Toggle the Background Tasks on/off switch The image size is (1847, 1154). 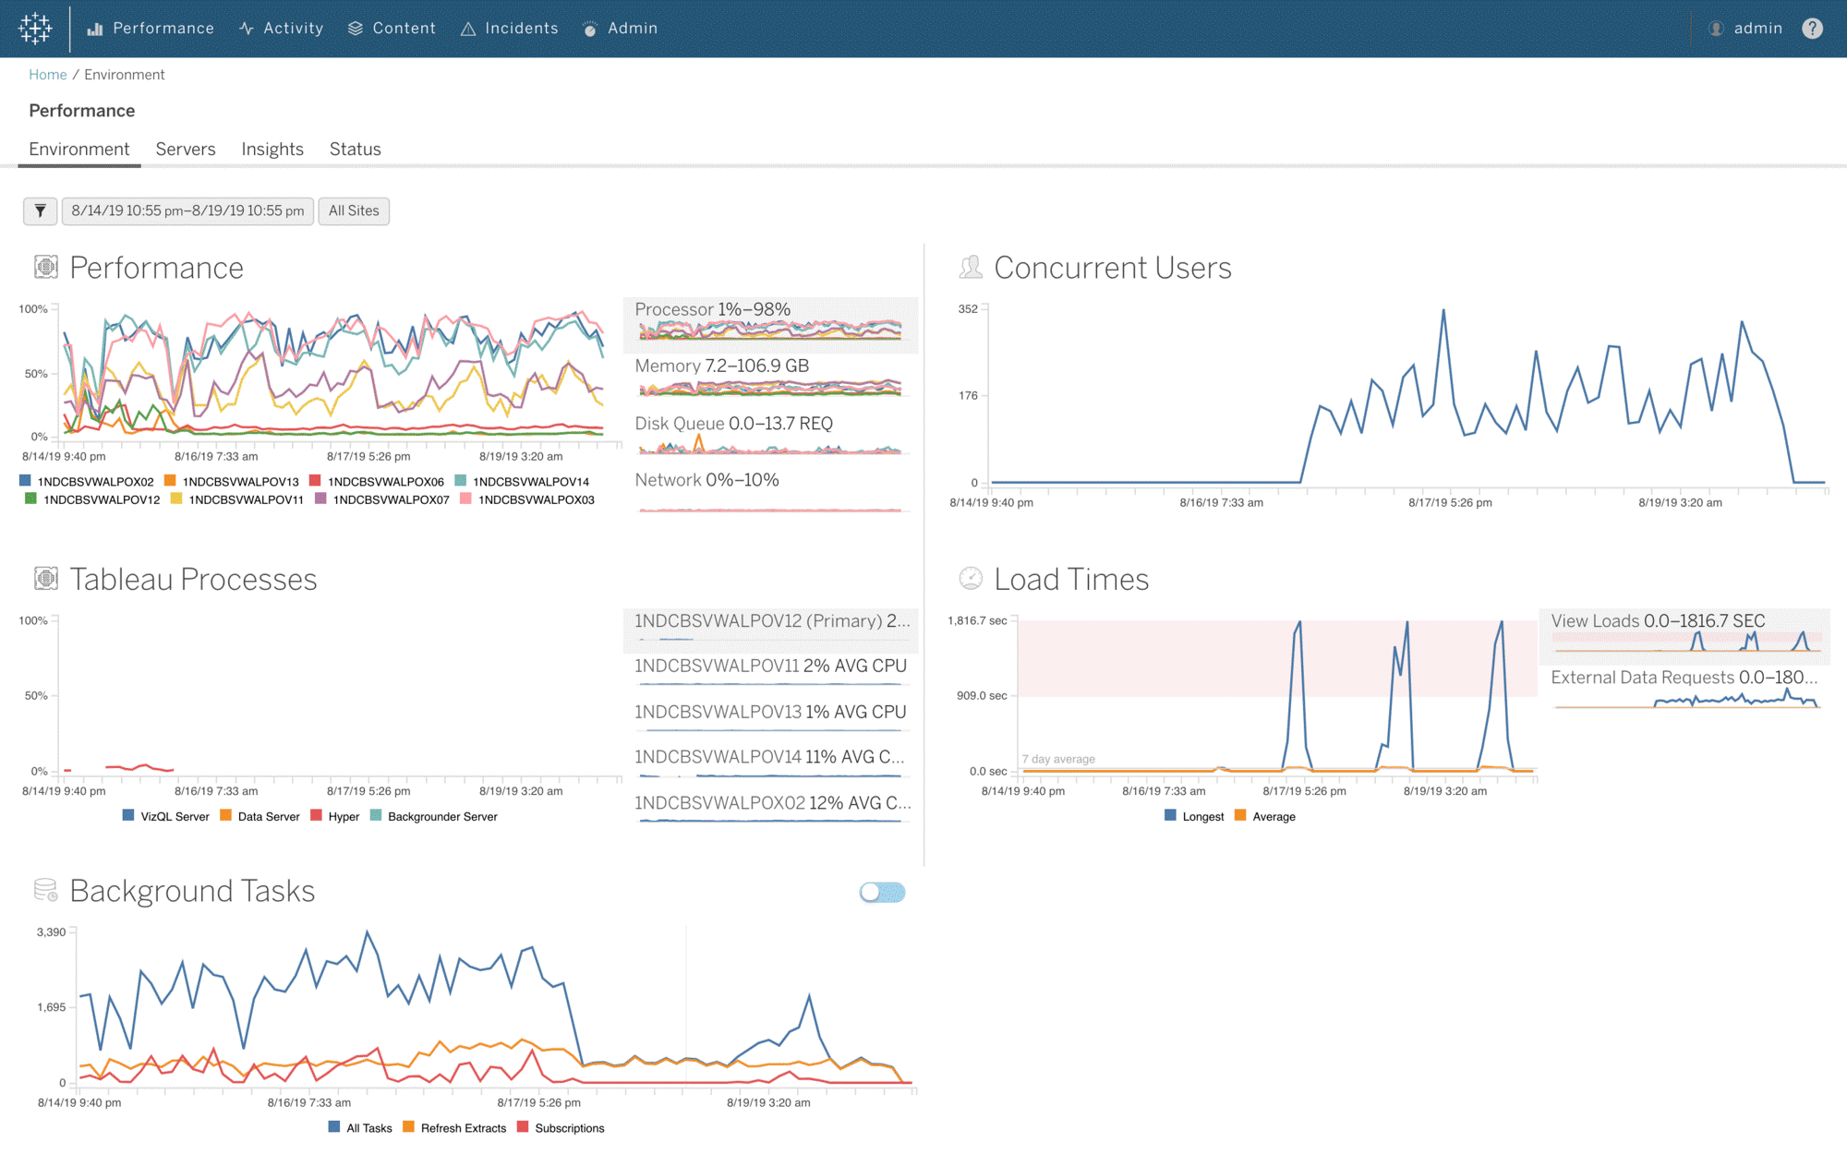tap(879, 892)
